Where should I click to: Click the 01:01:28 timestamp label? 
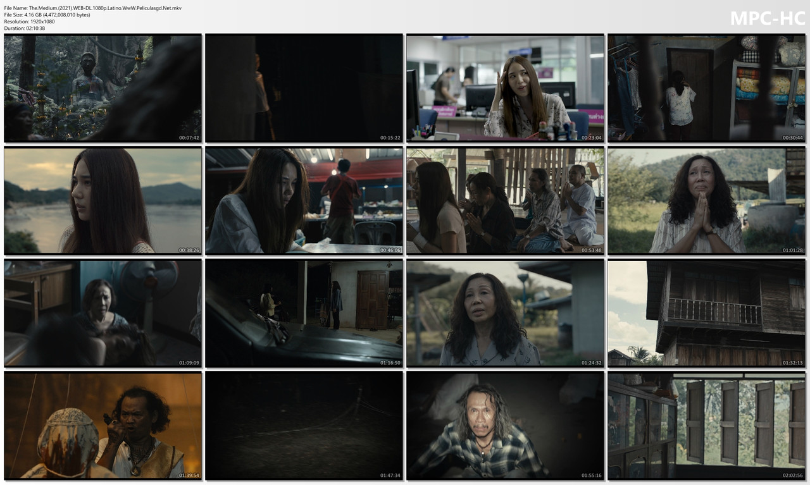[x=793, y=250]
